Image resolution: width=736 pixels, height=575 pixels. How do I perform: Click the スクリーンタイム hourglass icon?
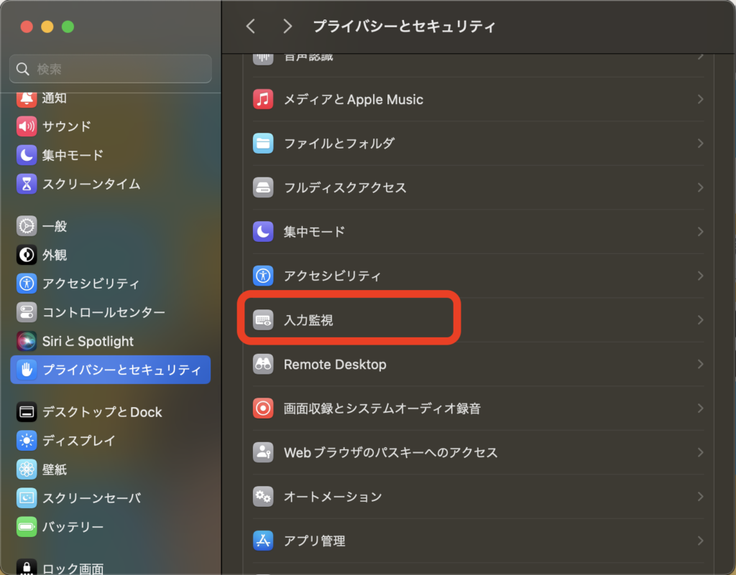pos(27,184)
